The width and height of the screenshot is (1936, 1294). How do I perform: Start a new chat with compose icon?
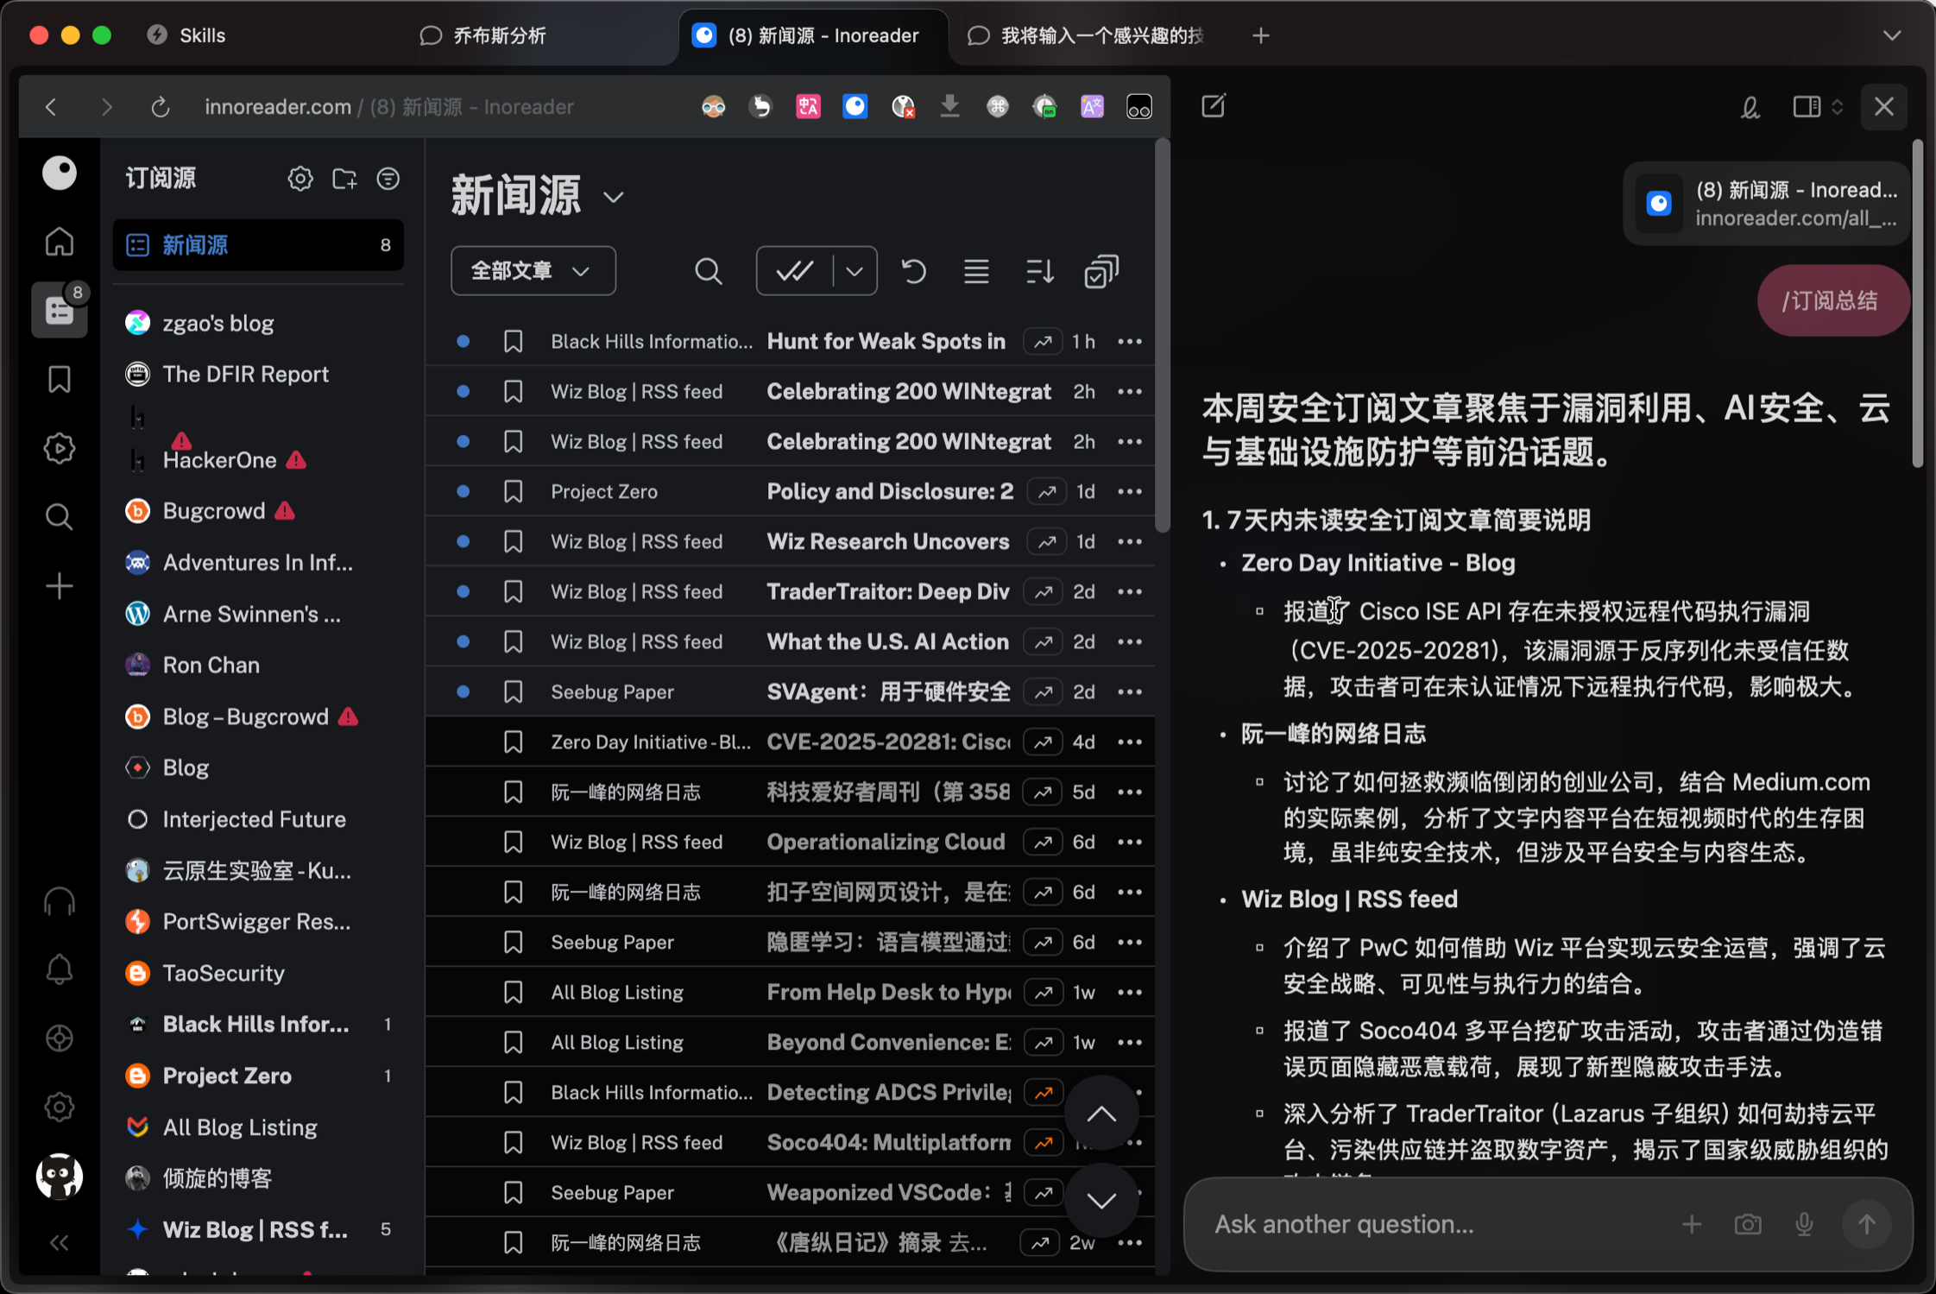[x=1214, y=107]
